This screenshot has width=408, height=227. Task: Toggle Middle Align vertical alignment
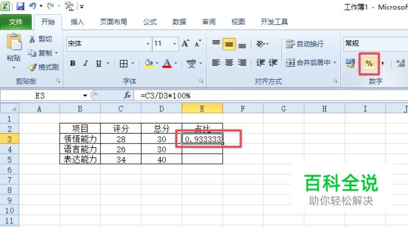[x=229, y=44]
